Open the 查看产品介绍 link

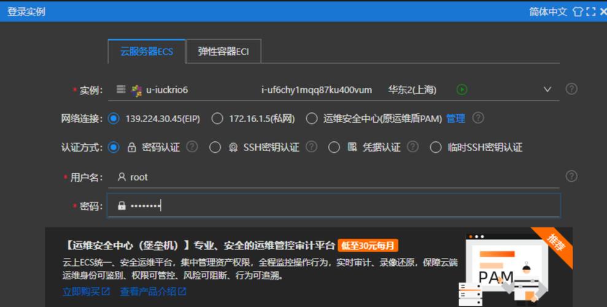point(153,291)
